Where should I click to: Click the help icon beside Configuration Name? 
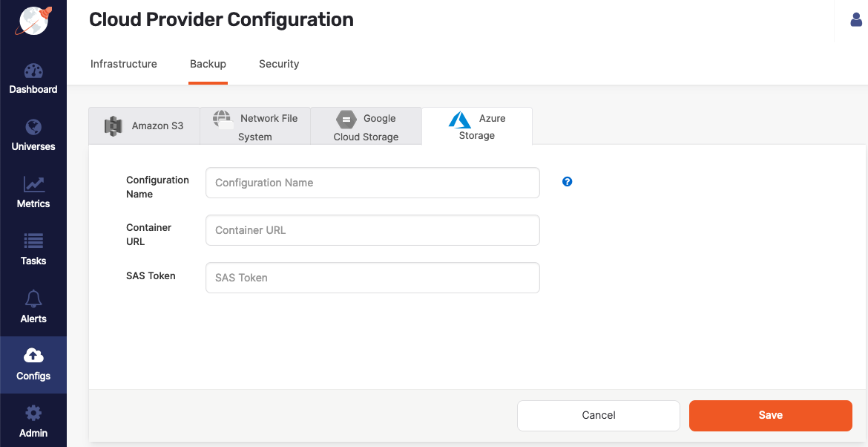coord(567,181)
